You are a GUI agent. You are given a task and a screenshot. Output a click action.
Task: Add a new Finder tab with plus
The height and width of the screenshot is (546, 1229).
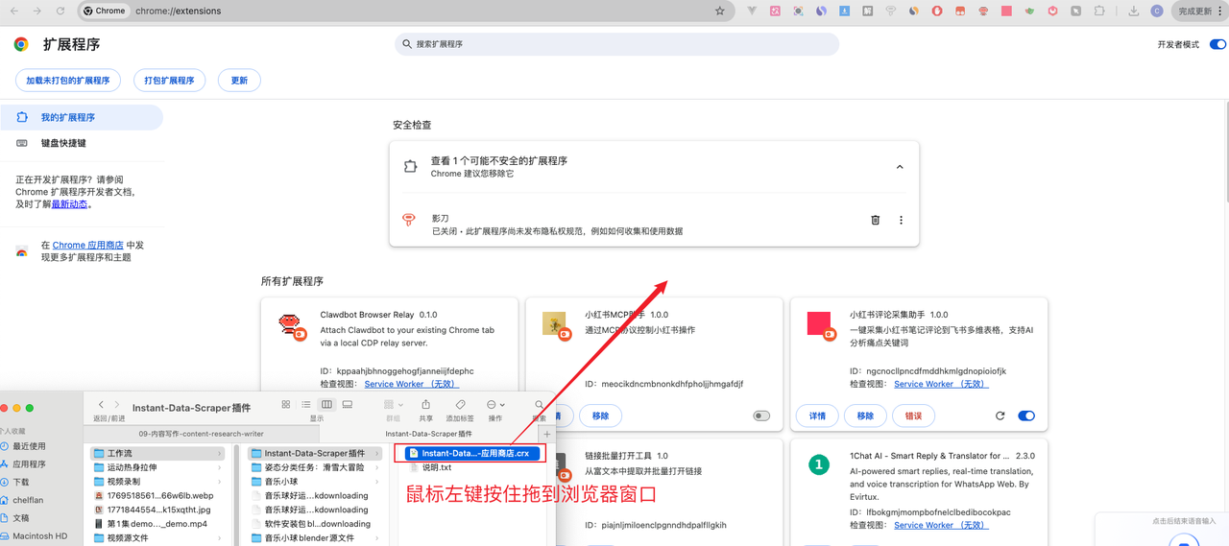[547, 434]
